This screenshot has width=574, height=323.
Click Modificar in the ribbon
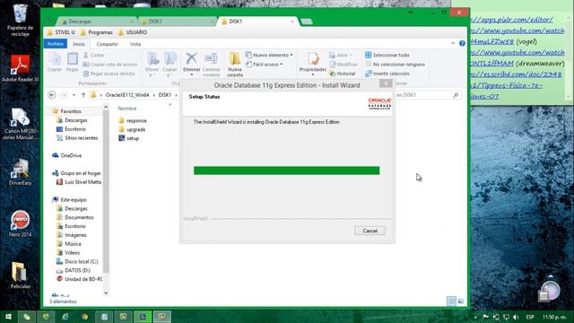[x=343, y=65]
